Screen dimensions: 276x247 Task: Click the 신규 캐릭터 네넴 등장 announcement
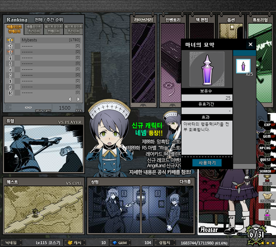147,129
